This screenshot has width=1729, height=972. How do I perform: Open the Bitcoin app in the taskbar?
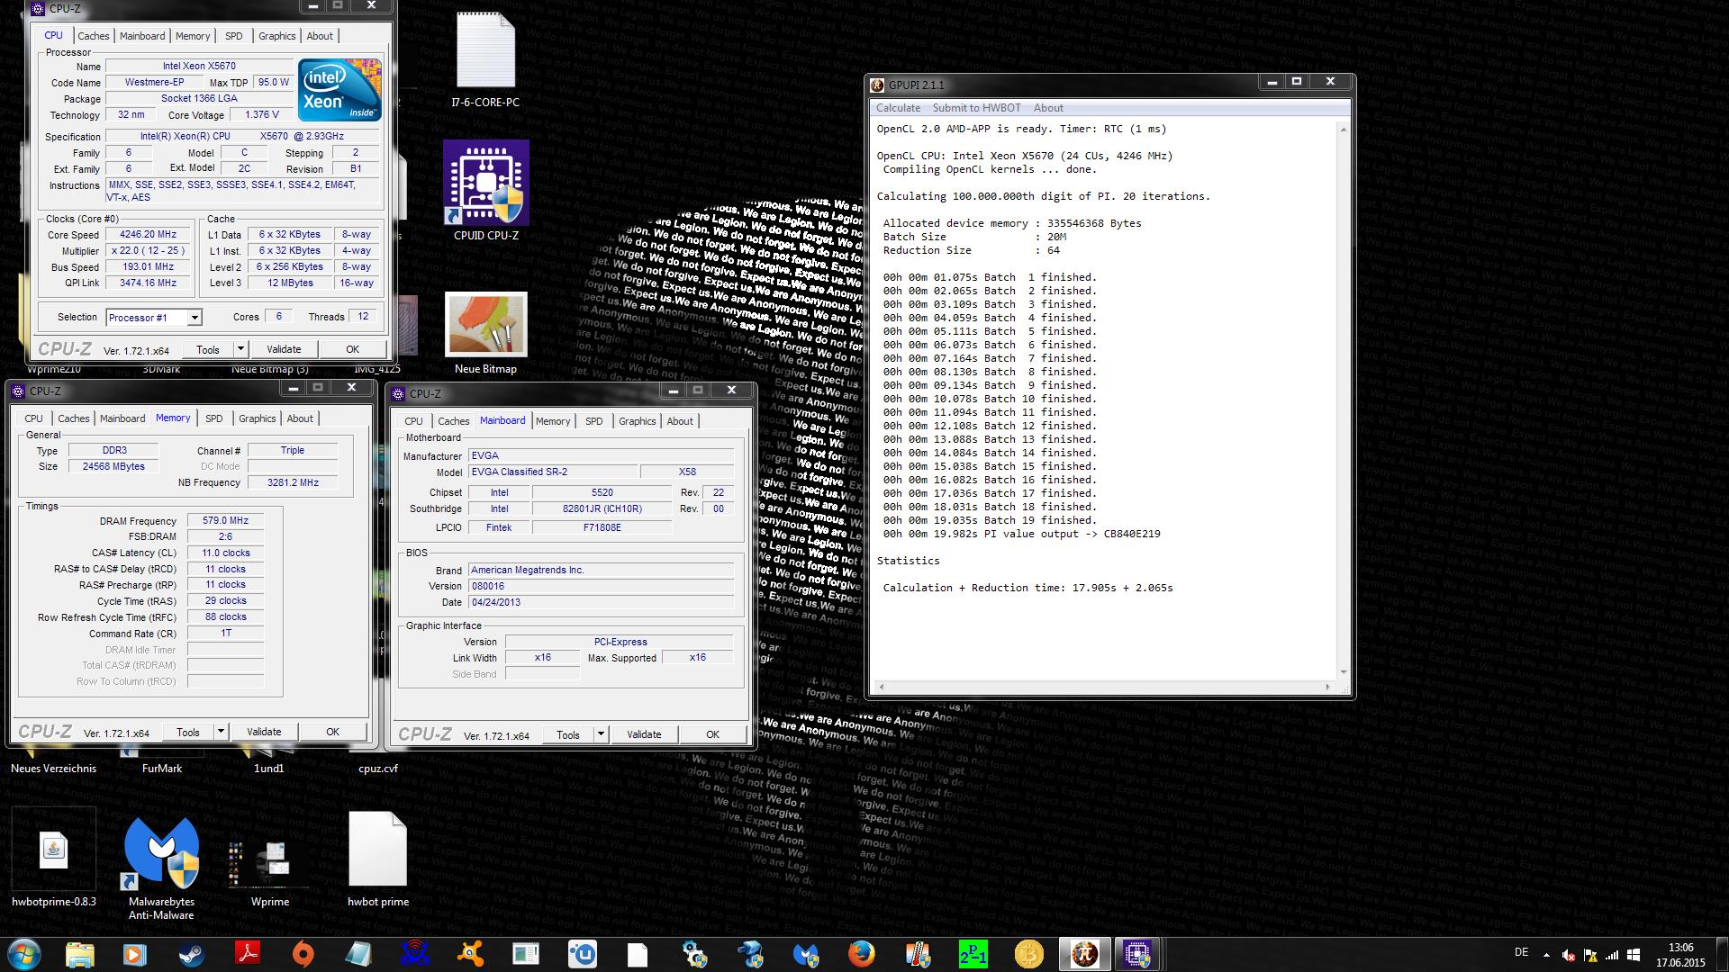[x=1028, y=954]
